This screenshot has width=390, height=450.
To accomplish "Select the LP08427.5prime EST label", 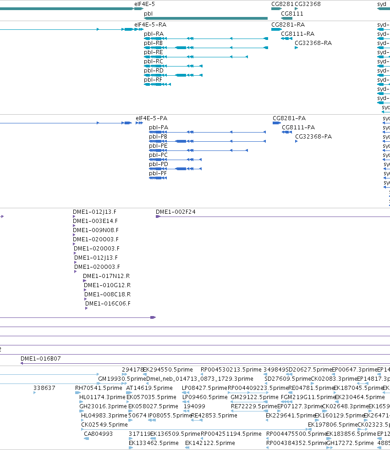I will click(x=204, y=388).
